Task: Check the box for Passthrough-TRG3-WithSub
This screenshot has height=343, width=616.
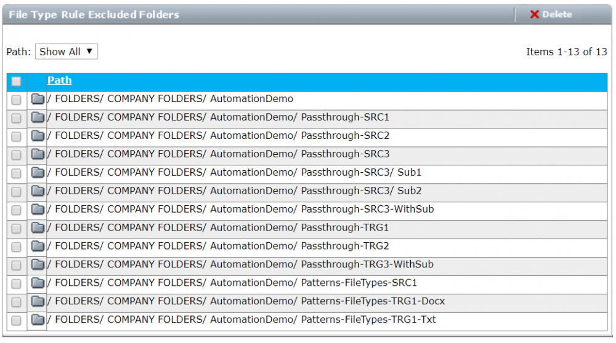Action: tap(16, 266)
